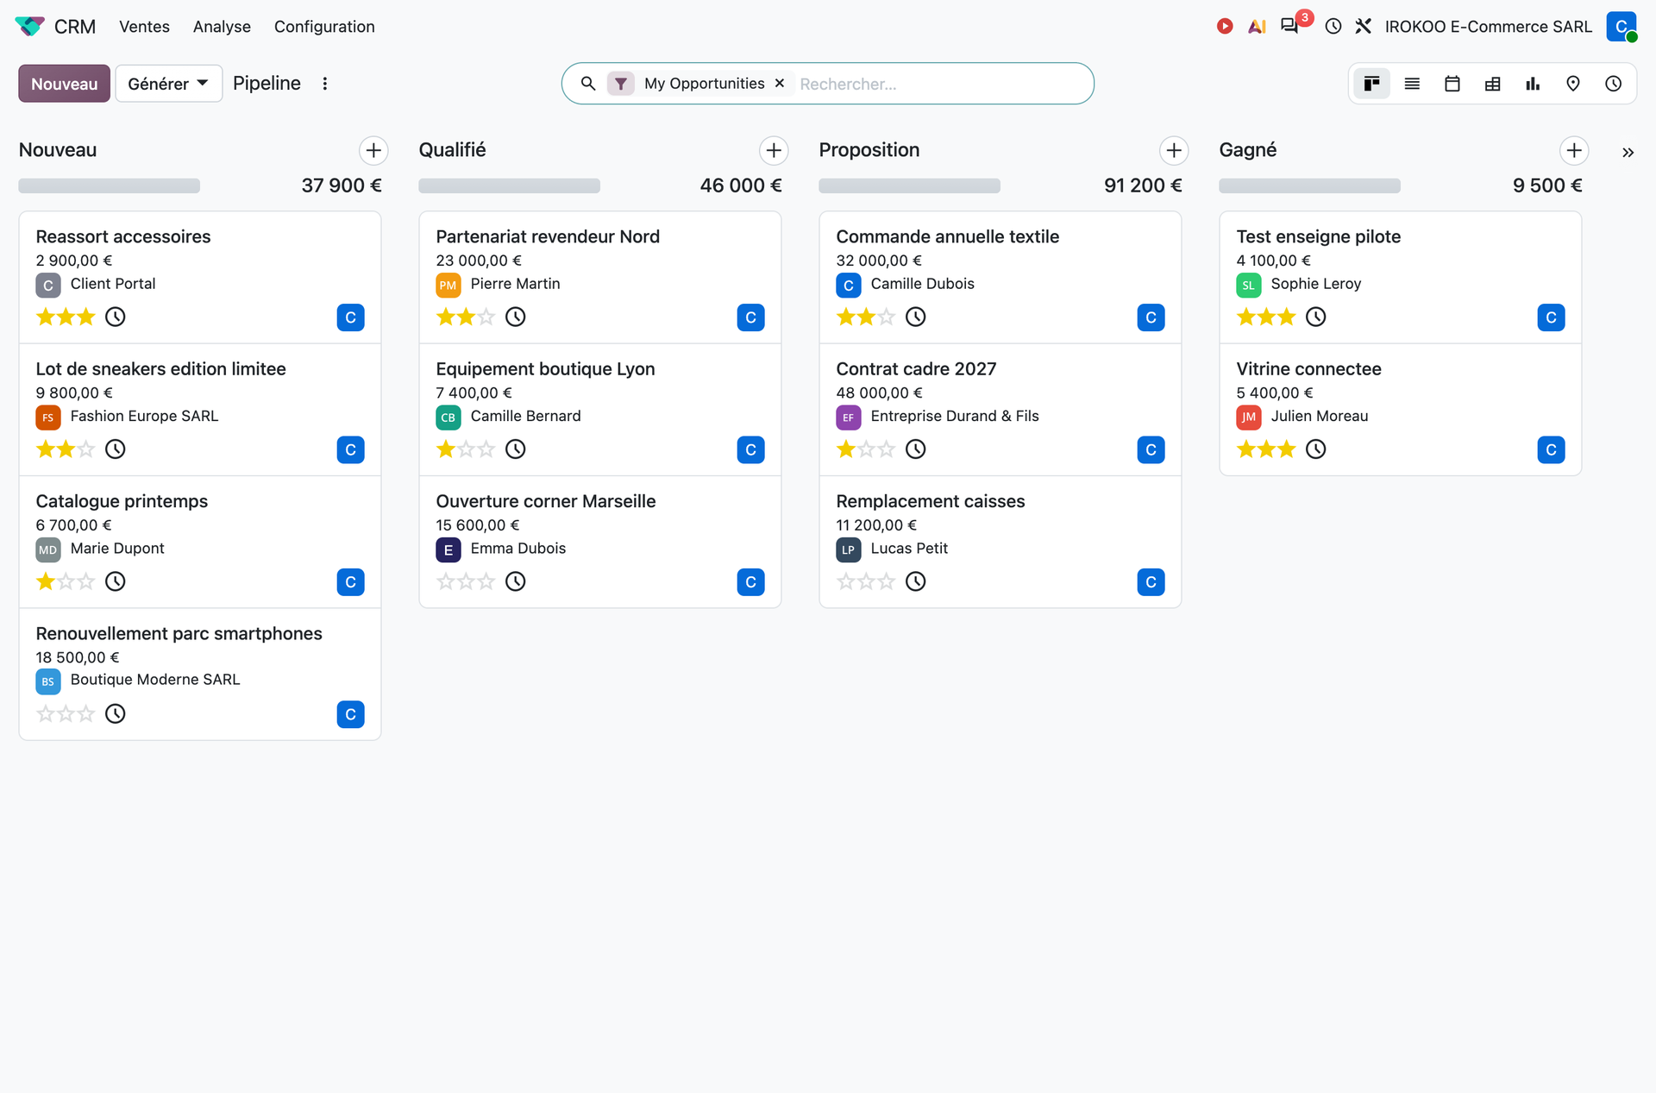This screenshot has height=1093, width=1656.
Task: Open the Analyse menu
Action: coord(222,27)
